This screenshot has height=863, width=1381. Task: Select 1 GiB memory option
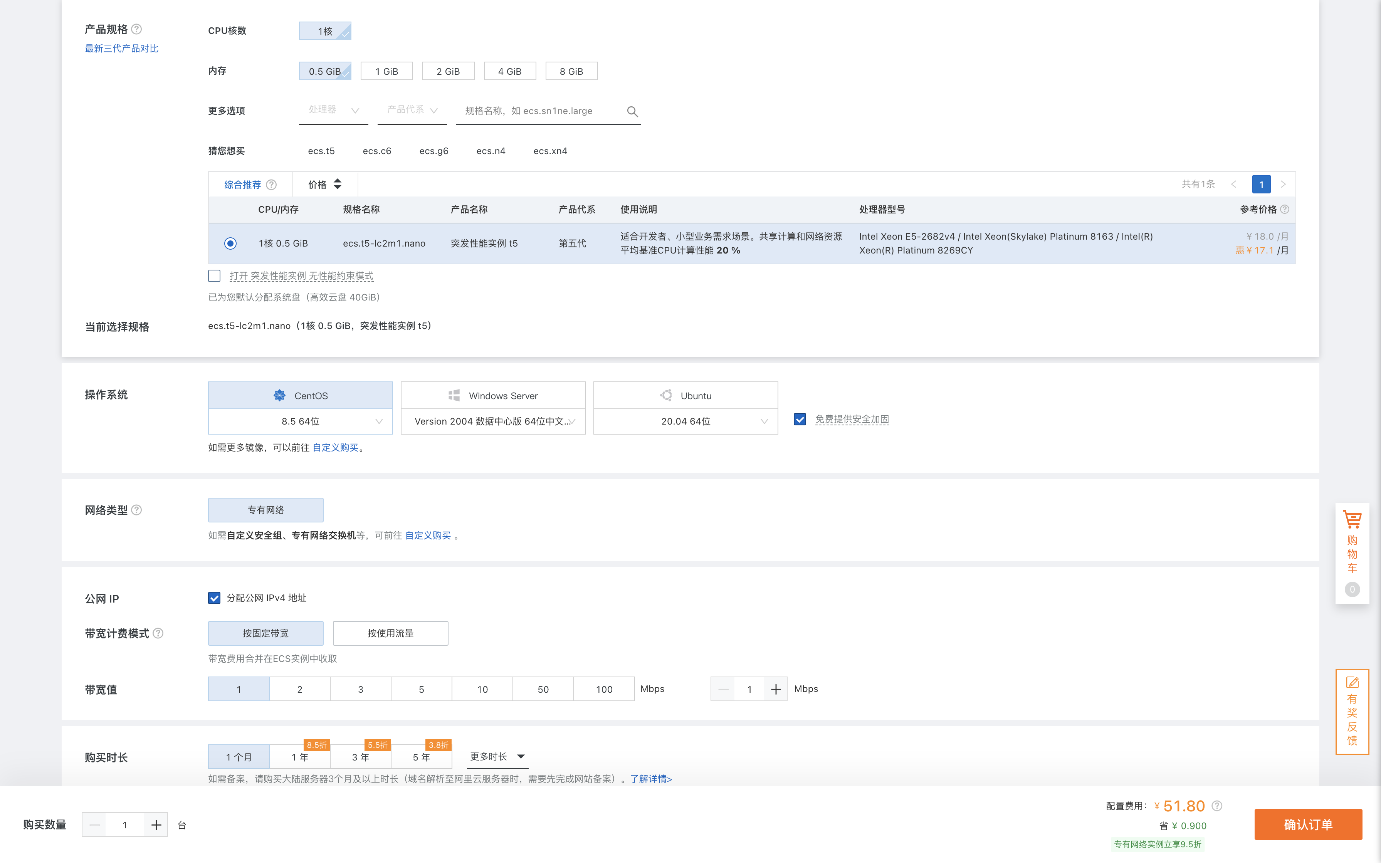tap(387, 71)
